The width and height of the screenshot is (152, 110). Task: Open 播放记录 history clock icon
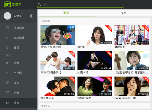click(8, 28)
